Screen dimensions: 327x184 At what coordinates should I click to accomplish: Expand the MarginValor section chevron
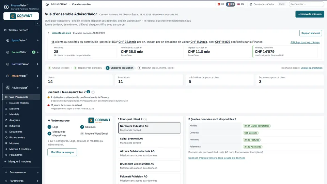click(38, 76)
